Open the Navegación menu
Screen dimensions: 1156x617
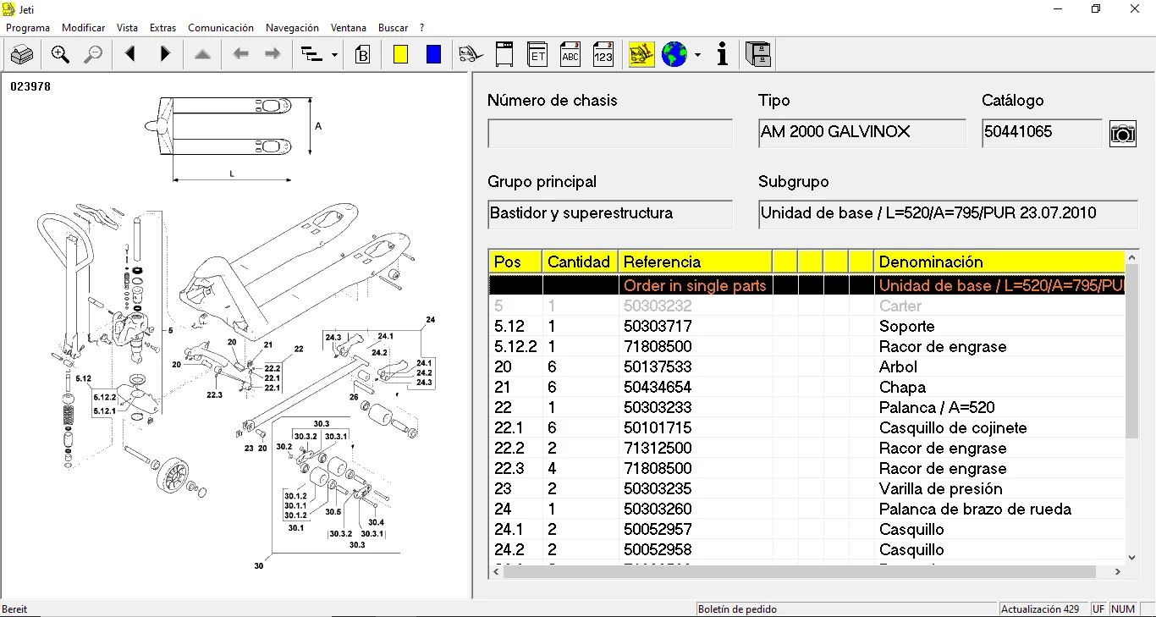(x=292, y=28)
